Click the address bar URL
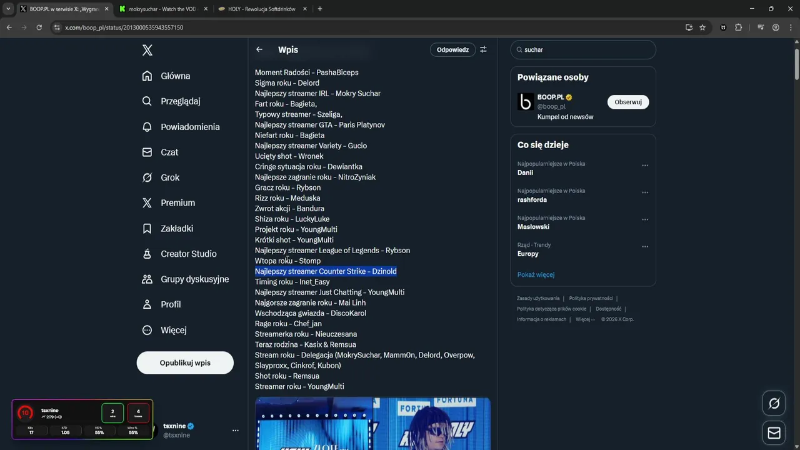 pyautogui.click(x=124, y=27)
